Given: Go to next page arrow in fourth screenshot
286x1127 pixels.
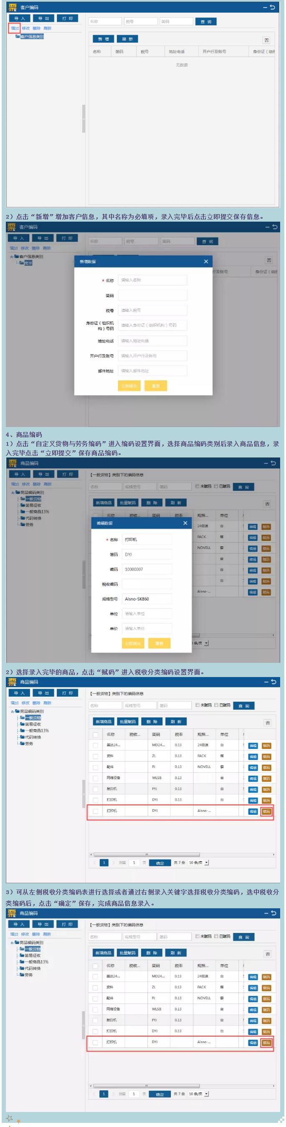Looking at the screenshot, I should (113, 863).
